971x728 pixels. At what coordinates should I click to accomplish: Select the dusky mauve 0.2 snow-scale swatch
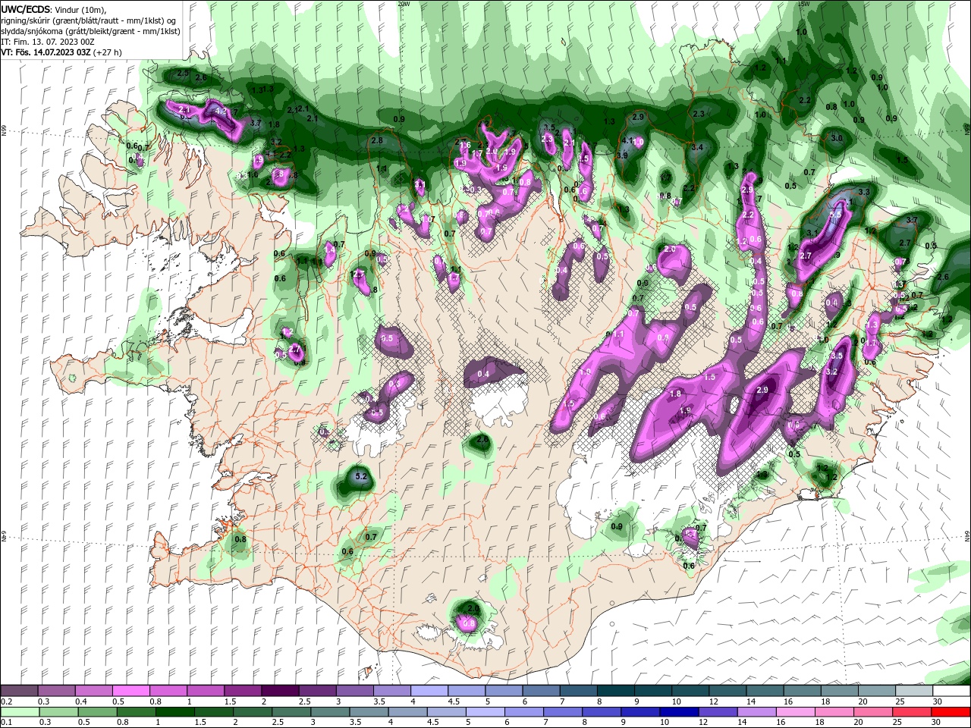point(19,691)
